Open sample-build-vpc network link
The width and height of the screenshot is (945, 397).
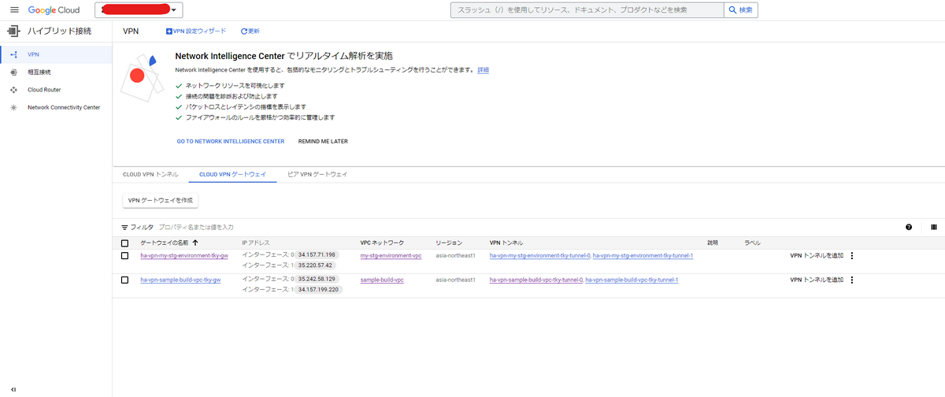click(x=382, y=280)
